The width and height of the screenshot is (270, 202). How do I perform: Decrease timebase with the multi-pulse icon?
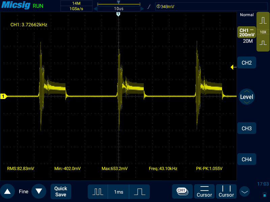[98, 192]
